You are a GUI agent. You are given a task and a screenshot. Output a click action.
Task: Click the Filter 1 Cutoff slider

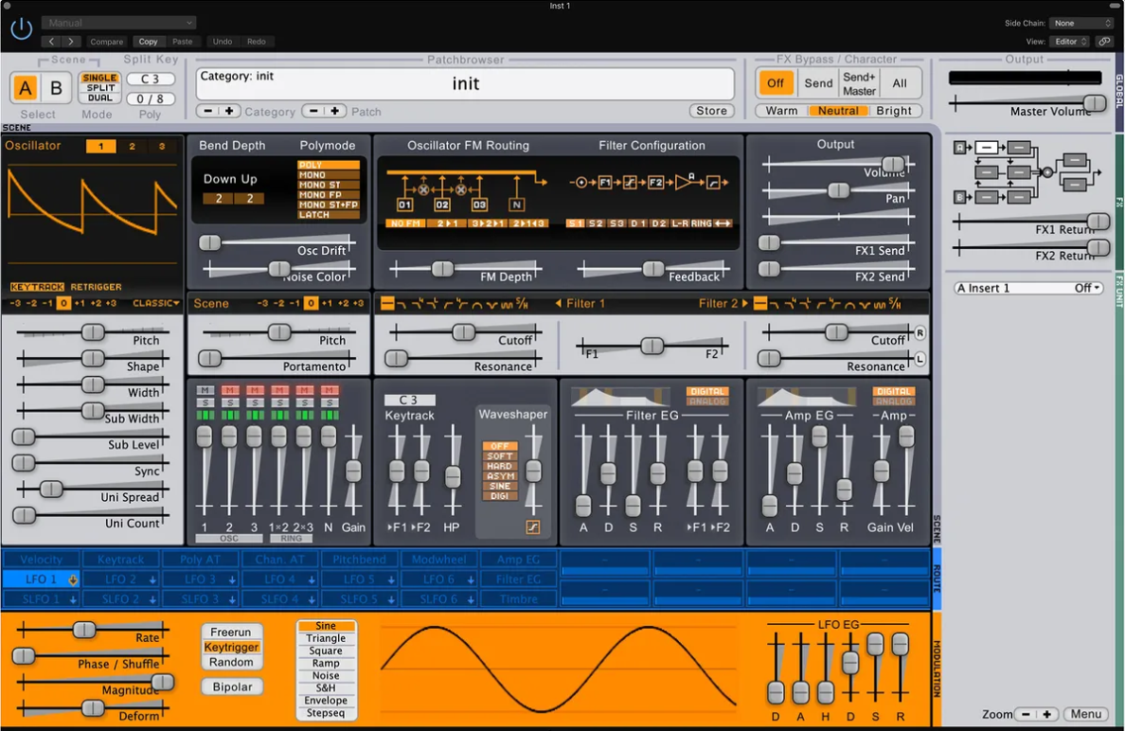(x=464, y=332)
